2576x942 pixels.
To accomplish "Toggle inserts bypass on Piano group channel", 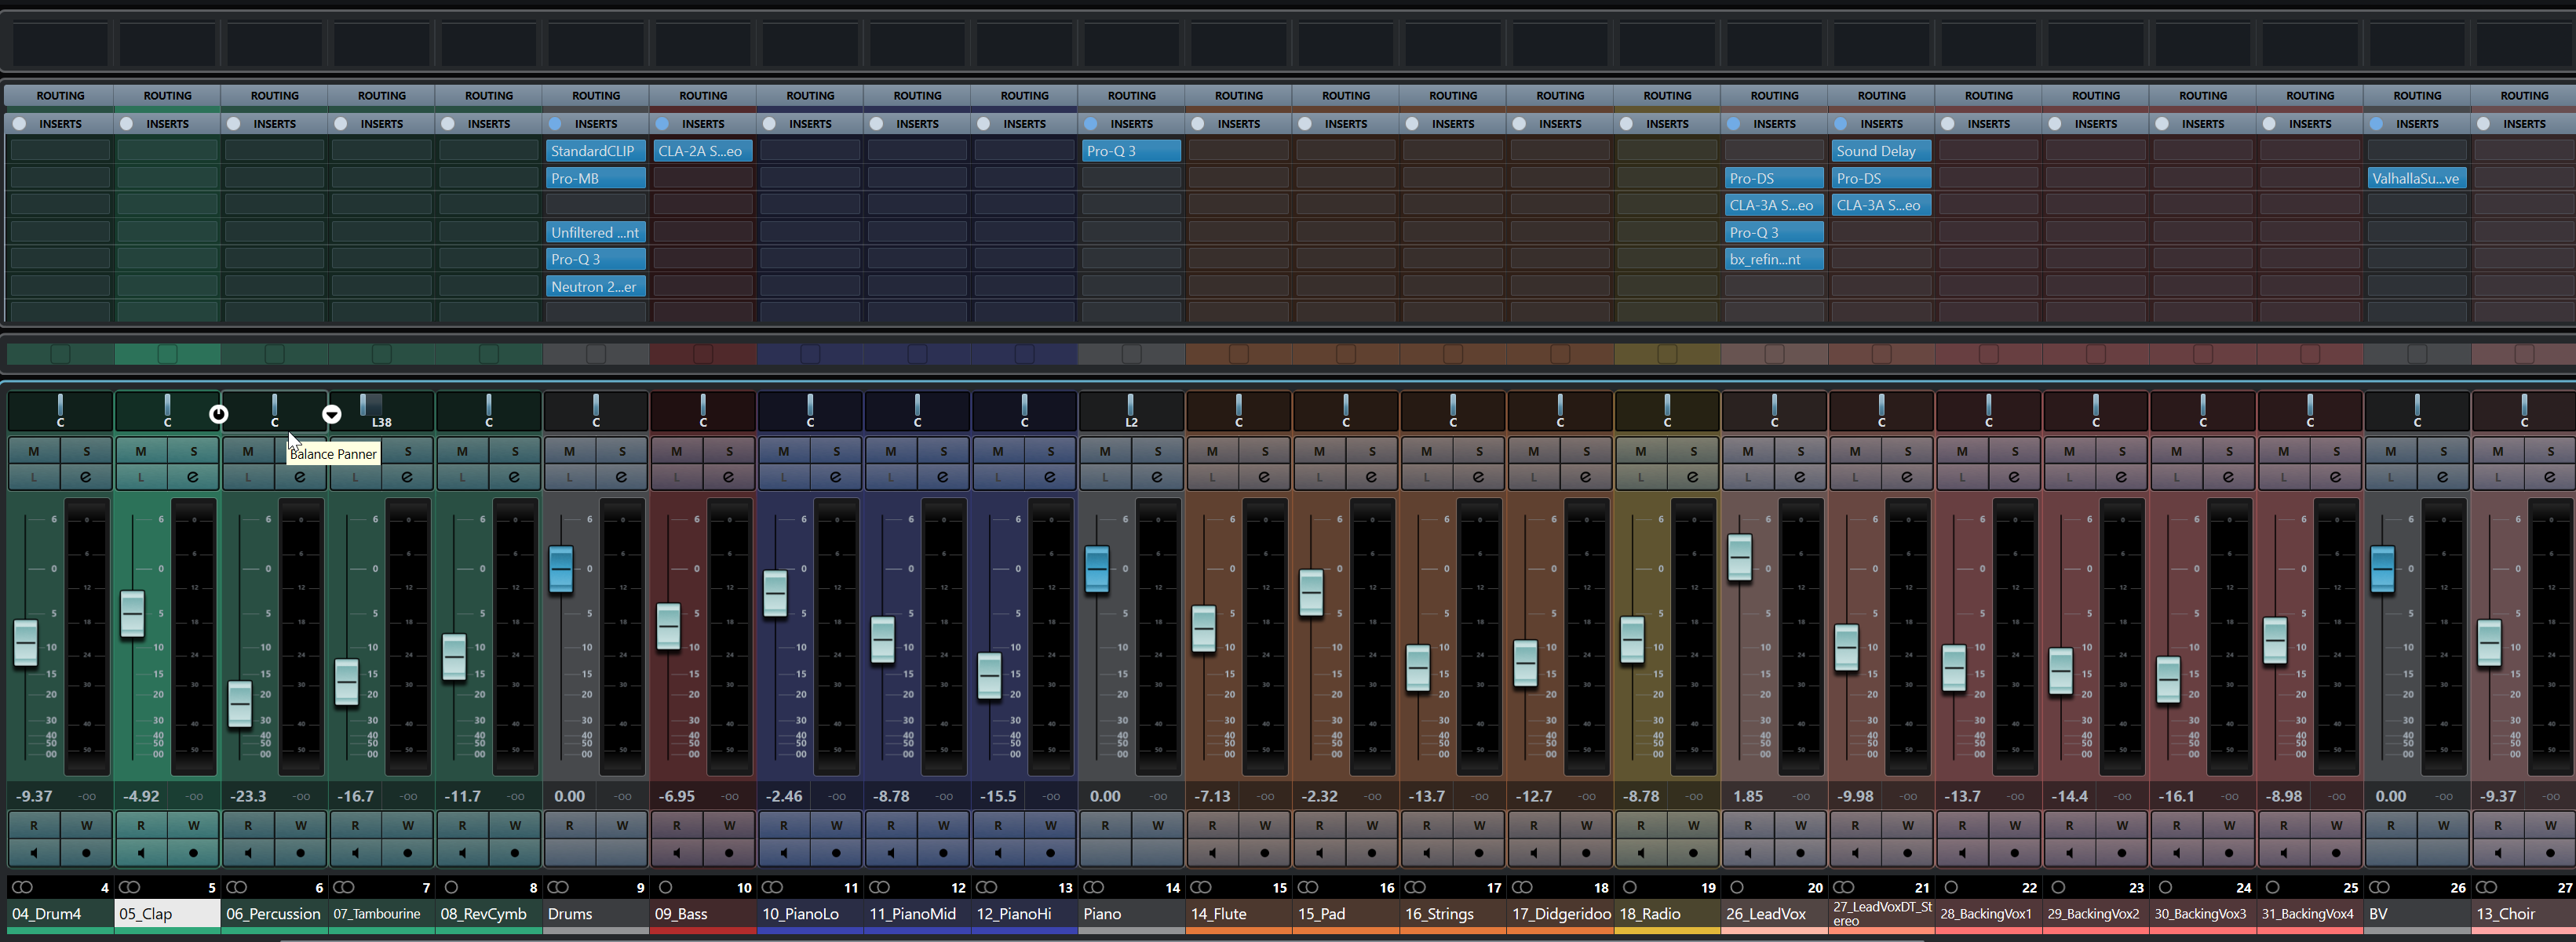I will pyautogui.click(x=1091, y=124).
